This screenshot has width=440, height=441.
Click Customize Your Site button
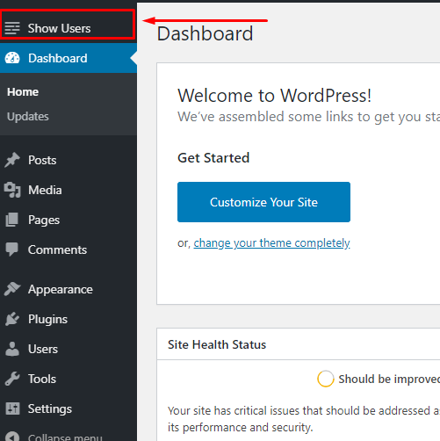[263, 202]
